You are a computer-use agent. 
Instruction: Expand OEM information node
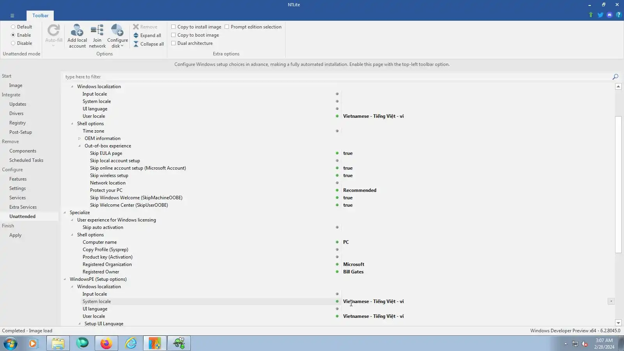click(x=80, y=138)
